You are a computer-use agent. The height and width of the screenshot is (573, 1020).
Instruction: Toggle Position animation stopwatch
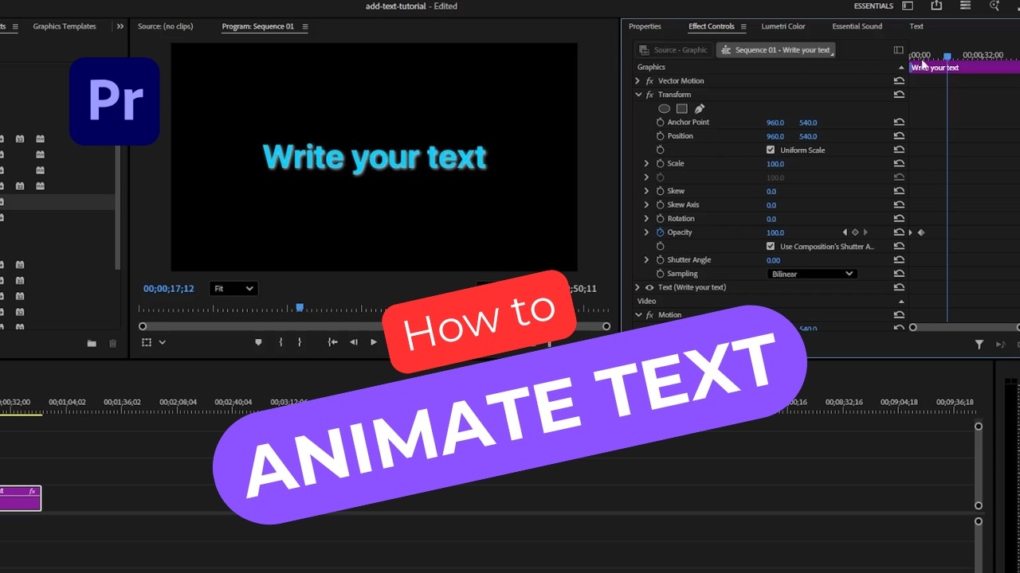[660, 136]
